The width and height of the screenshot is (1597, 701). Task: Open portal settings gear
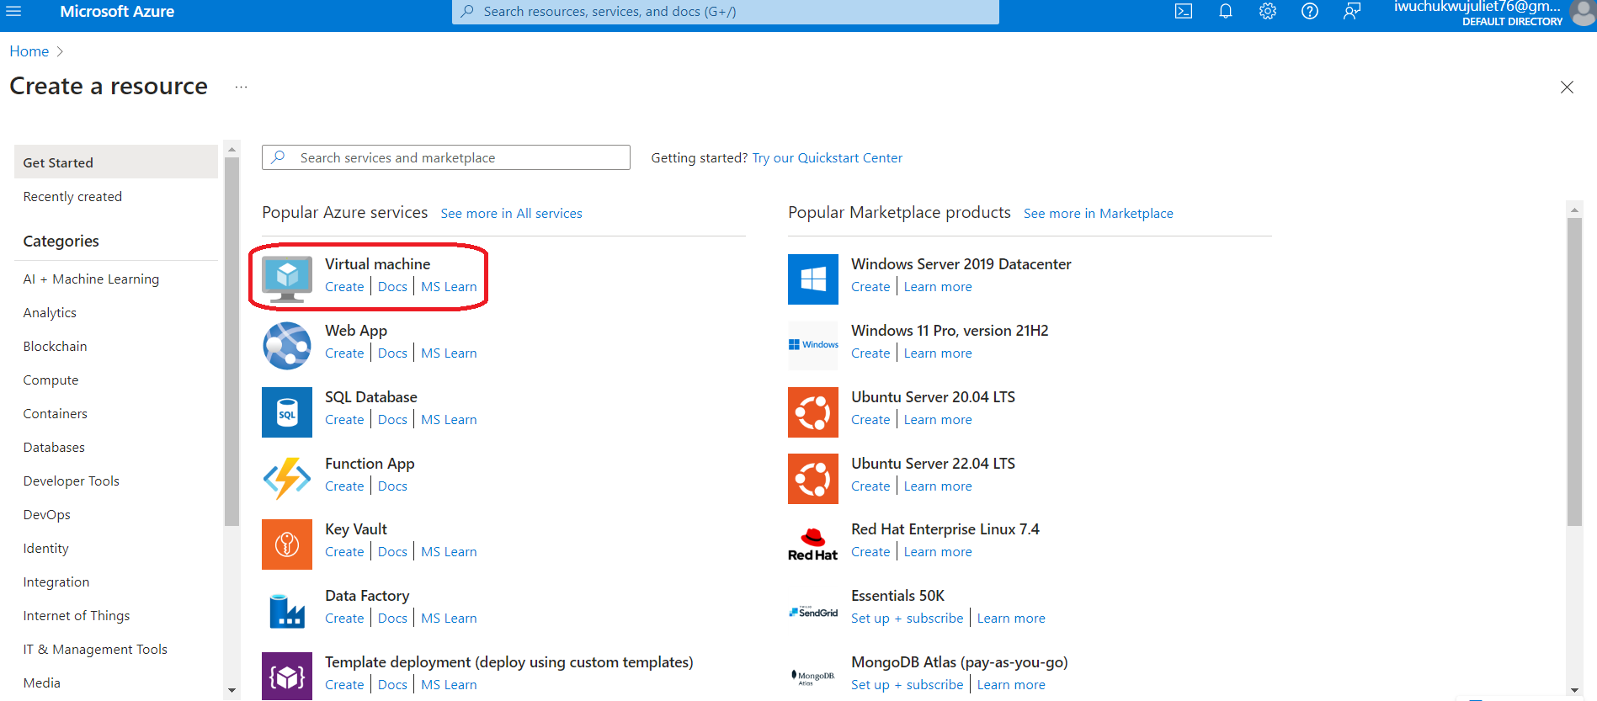pos(1268,12)
